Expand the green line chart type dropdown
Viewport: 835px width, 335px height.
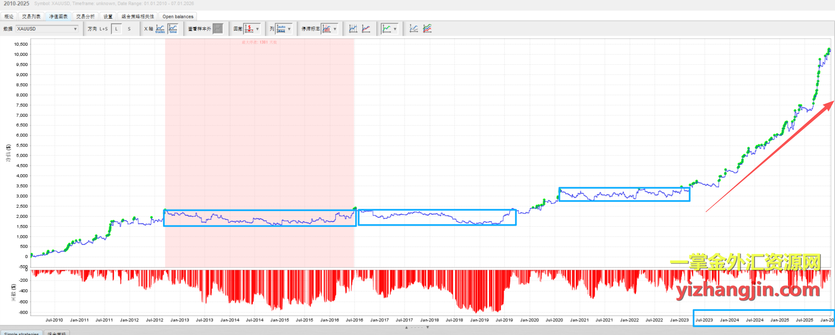(x=395, y=29)
